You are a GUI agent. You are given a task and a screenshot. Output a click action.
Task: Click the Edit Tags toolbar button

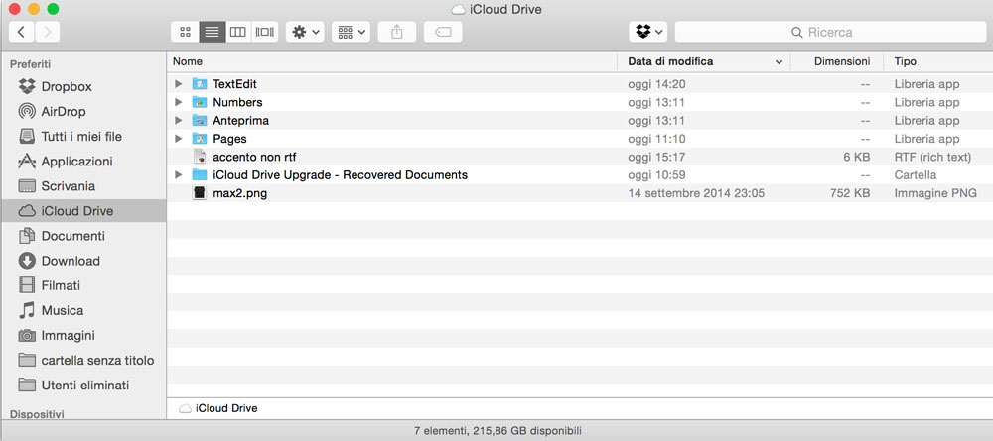(x=443, y=32)
